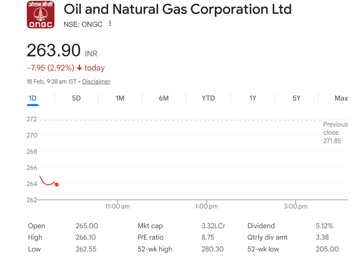Image resolution: width=358 pixels, height=270 pixels.
Task: Open the Disclaimer link
Action: (96, 82)
